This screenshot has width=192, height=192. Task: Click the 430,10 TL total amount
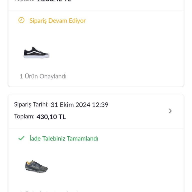pos(51,117)
